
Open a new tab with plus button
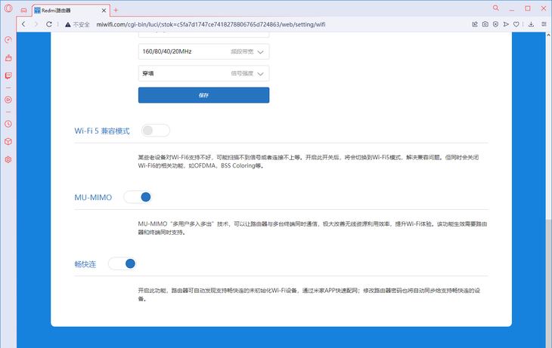pos(116,10)
